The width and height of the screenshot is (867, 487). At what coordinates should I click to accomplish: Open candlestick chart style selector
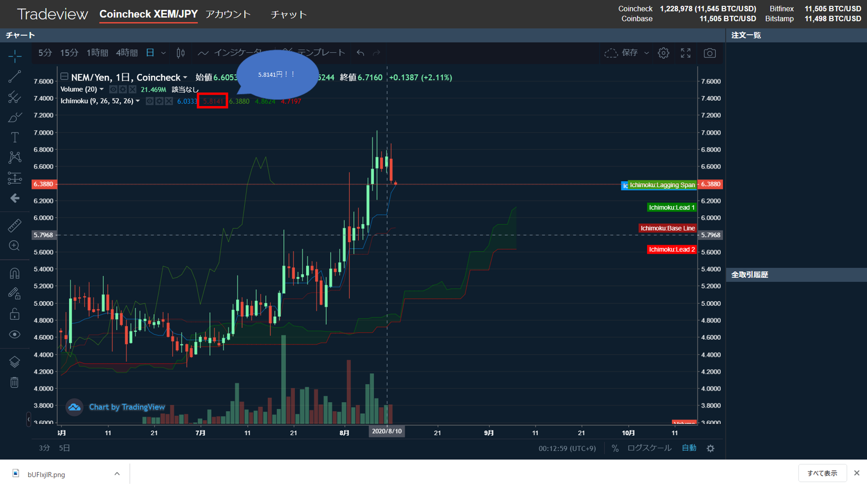click(x=181, y=53)
